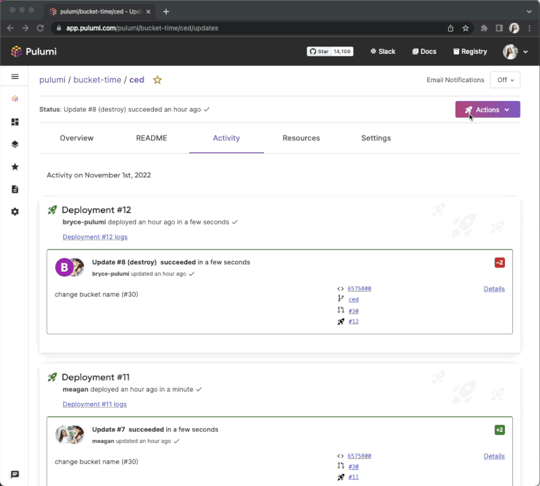Image resolution: width=540 pixels, height=486 pixels.
Task: Click the -2 resource change badge
Action: pyautogui.click(x=500, y=263)
